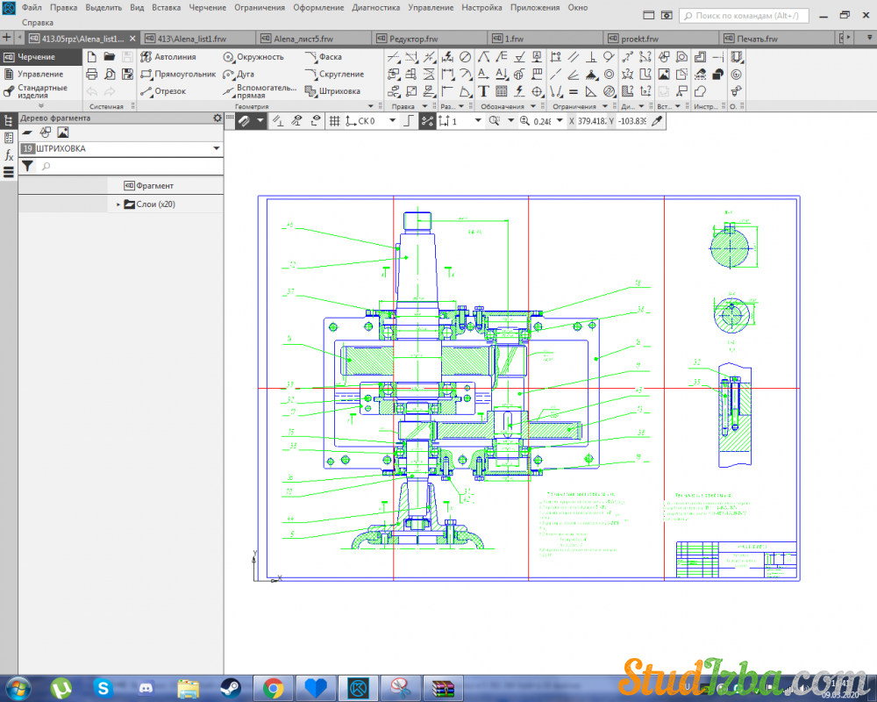This screenshot has height=702, width=877.
Task: Open the zoom scale 0.248 dropdown
Action: click(x=558, y=121)
